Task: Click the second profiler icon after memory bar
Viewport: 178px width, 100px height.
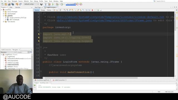Action: [81, 4]
